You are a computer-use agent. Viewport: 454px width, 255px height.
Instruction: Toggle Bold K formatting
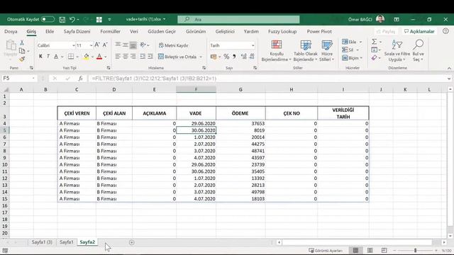[40, 57]
